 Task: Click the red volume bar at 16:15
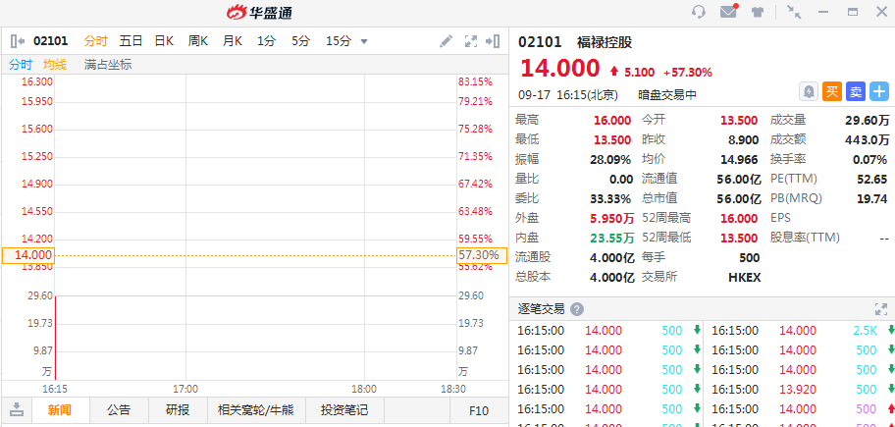(x=55, y=338)
